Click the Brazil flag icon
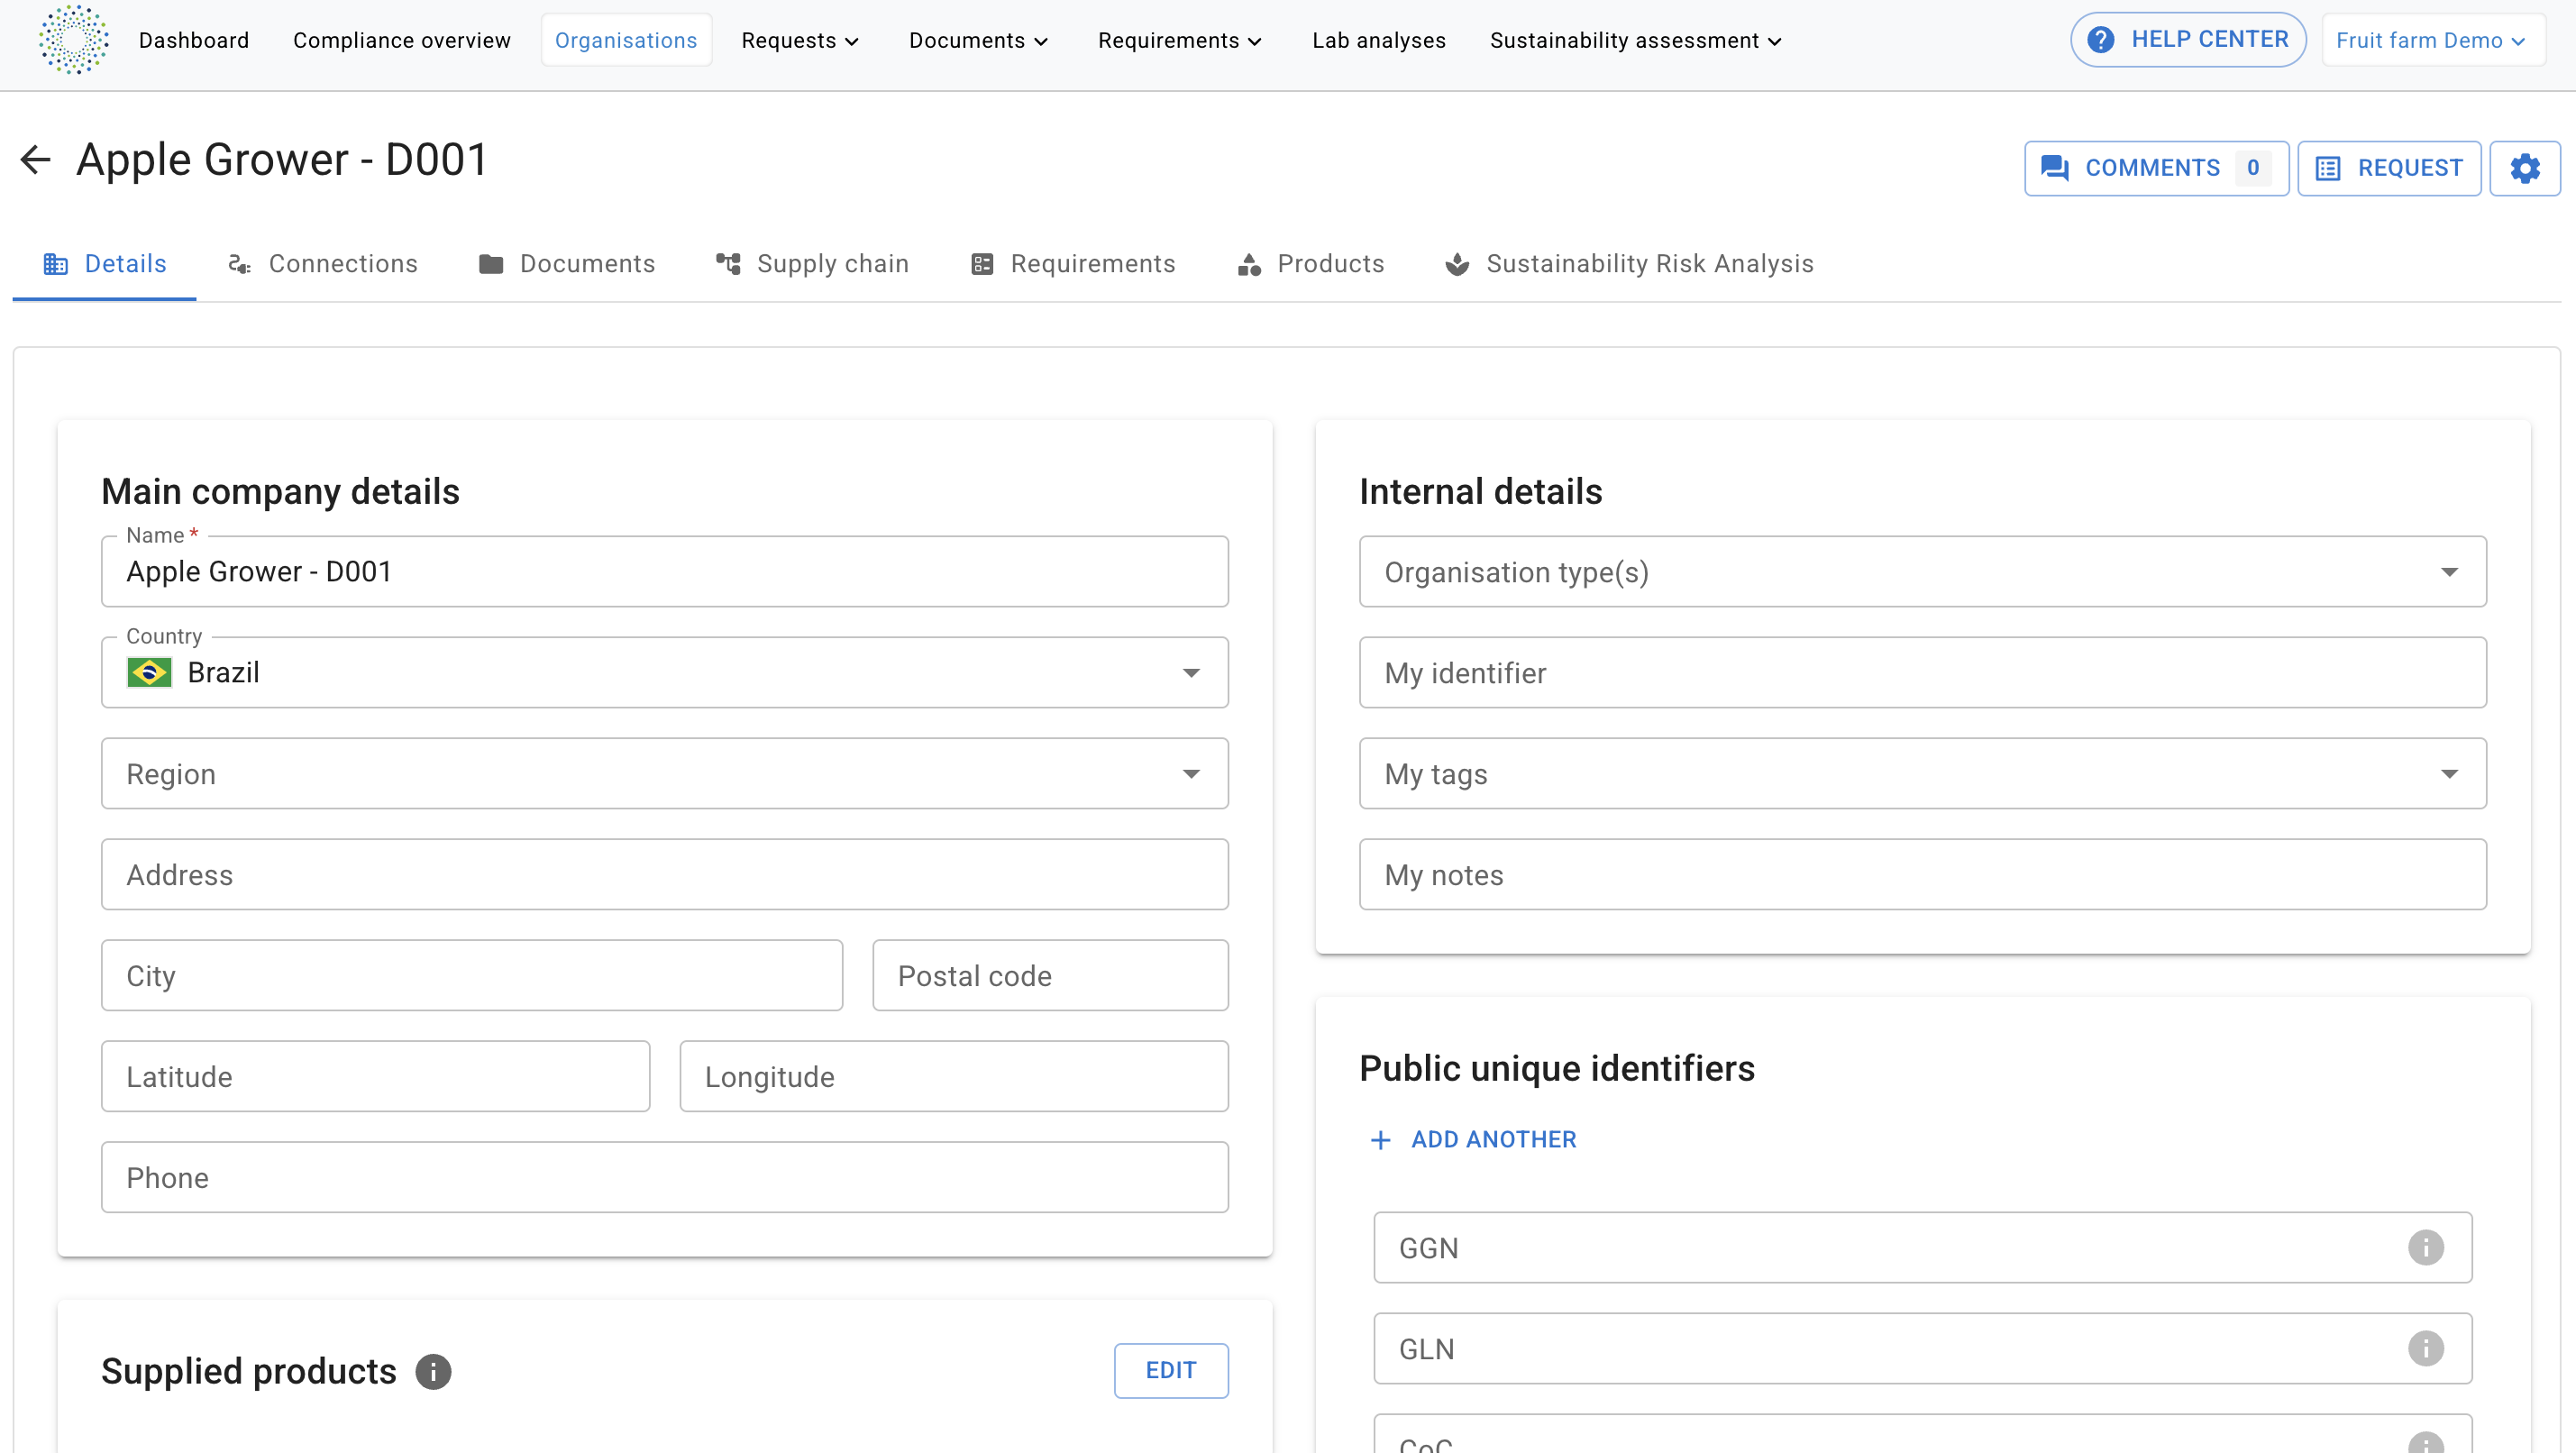Image resolution: width=2576 pixels, height=1453 pixels. [149, 672]
